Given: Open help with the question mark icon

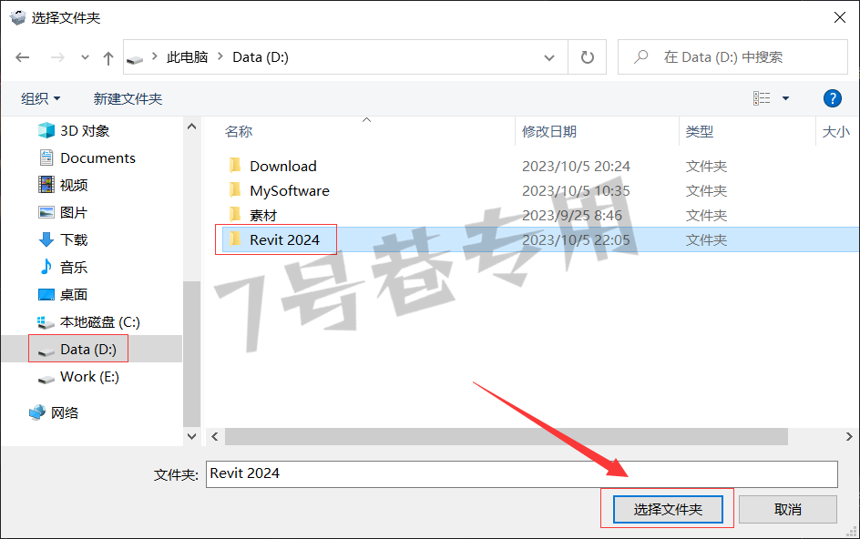Looking at the screenshot, I should click(x=832, y=98).
